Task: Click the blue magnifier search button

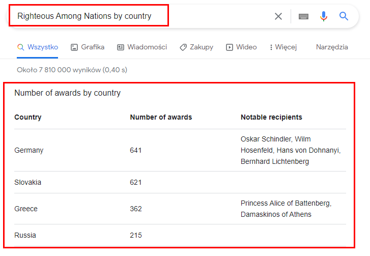Action: [344, 16]
